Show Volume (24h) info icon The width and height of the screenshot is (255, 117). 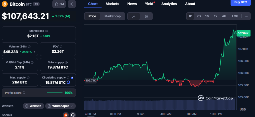(x=29, y=46)
